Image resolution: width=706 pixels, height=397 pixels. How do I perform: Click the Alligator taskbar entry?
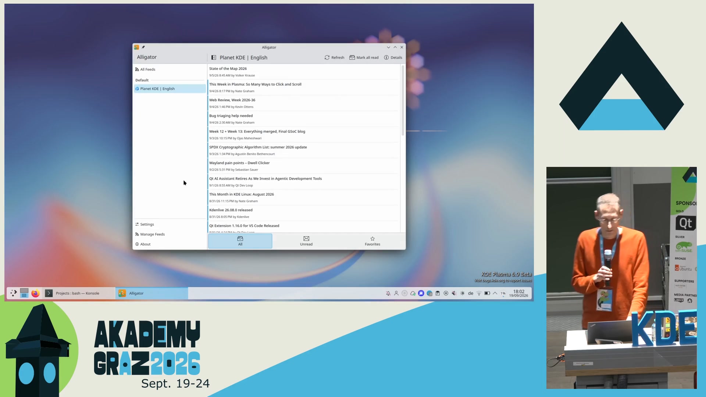coord(152,293)
